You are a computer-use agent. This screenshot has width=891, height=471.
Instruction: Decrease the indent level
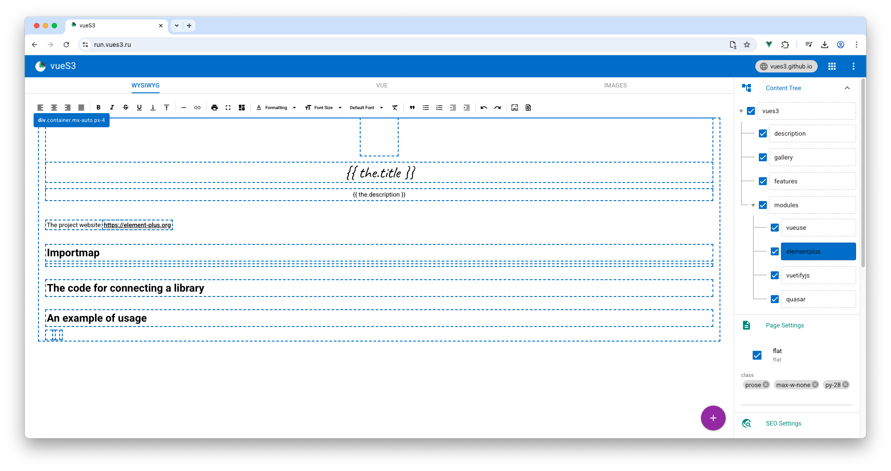(x=453, y=107)
